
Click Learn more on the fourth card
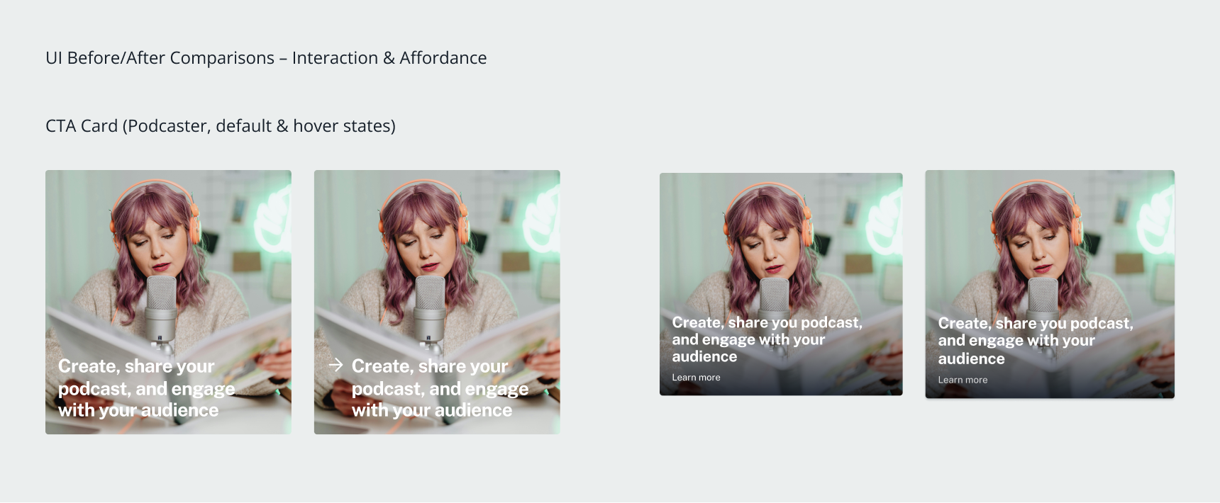click(x=963, y=380)
